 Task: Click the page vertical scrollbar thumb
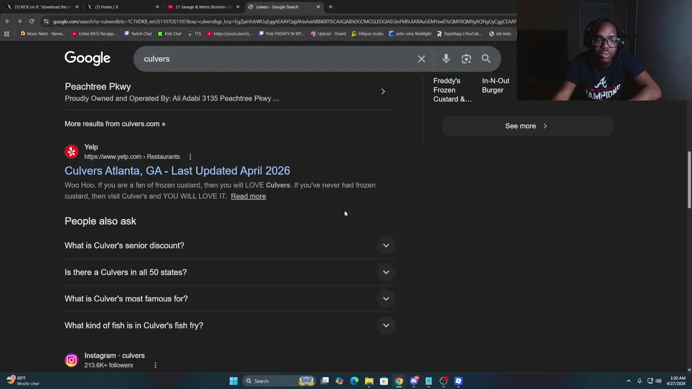[x=689, y=180]
